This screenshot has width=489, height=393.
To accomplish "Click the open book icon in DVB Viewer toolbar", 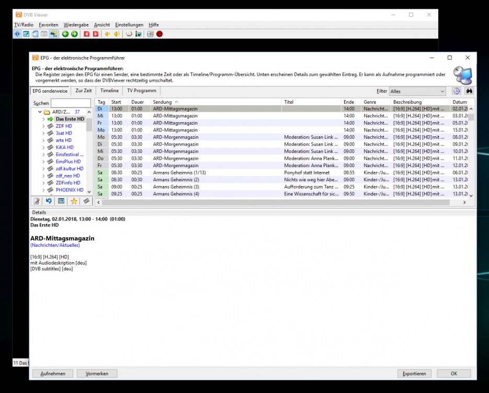I will [129, 34].
